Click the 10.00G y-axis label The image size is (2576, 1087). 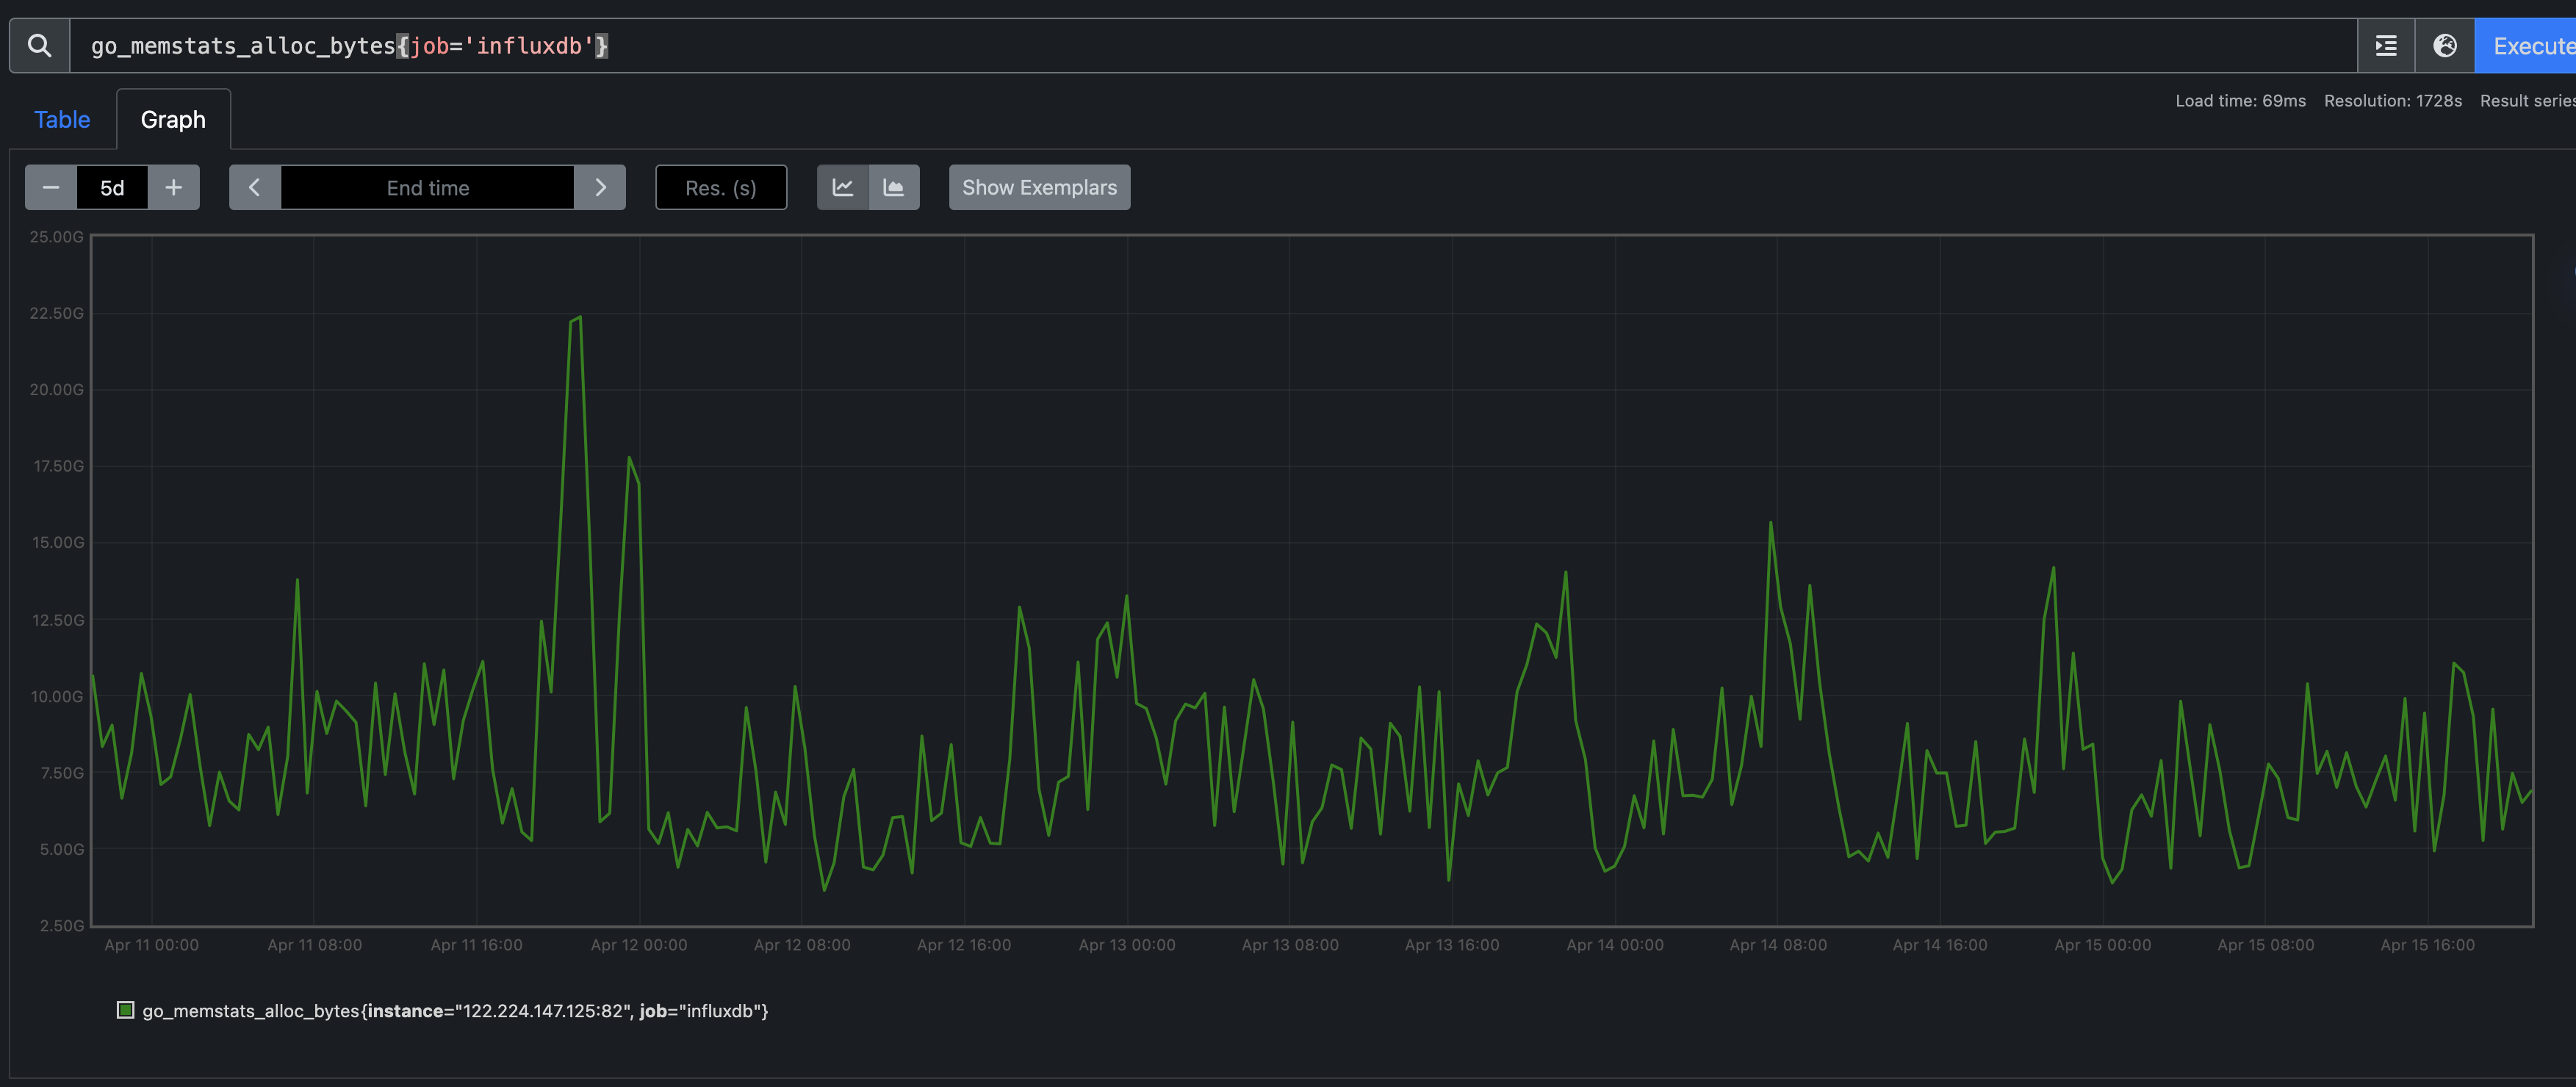click(x=57, y=697)
